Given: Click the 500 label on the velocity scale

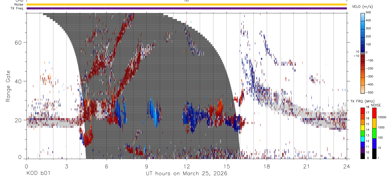Looking at the screenshot, I should pos(368,12).
